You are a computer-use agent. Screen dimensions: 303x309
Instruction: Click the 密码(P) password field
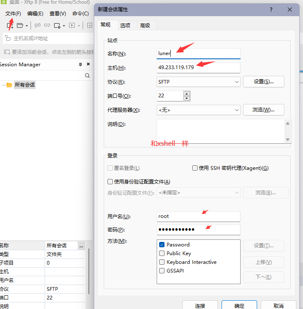pos(198,230)
